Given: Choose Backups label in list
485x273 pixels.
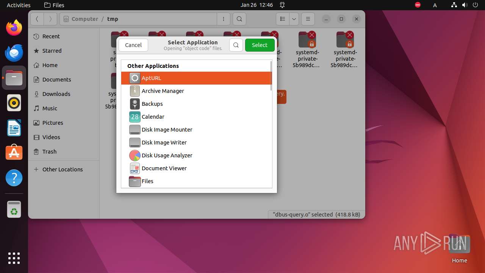Looking at the screenshot, I should pyautogui.click(x=152, y=104).
